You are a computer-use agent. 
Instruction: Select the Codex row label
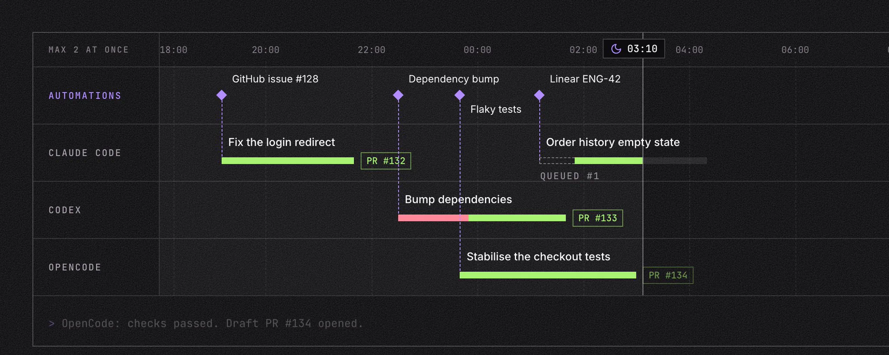point(65,210)
